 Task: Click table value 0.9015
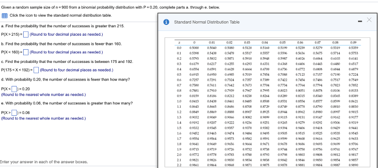pyautogui.click(x=353, y=112)
